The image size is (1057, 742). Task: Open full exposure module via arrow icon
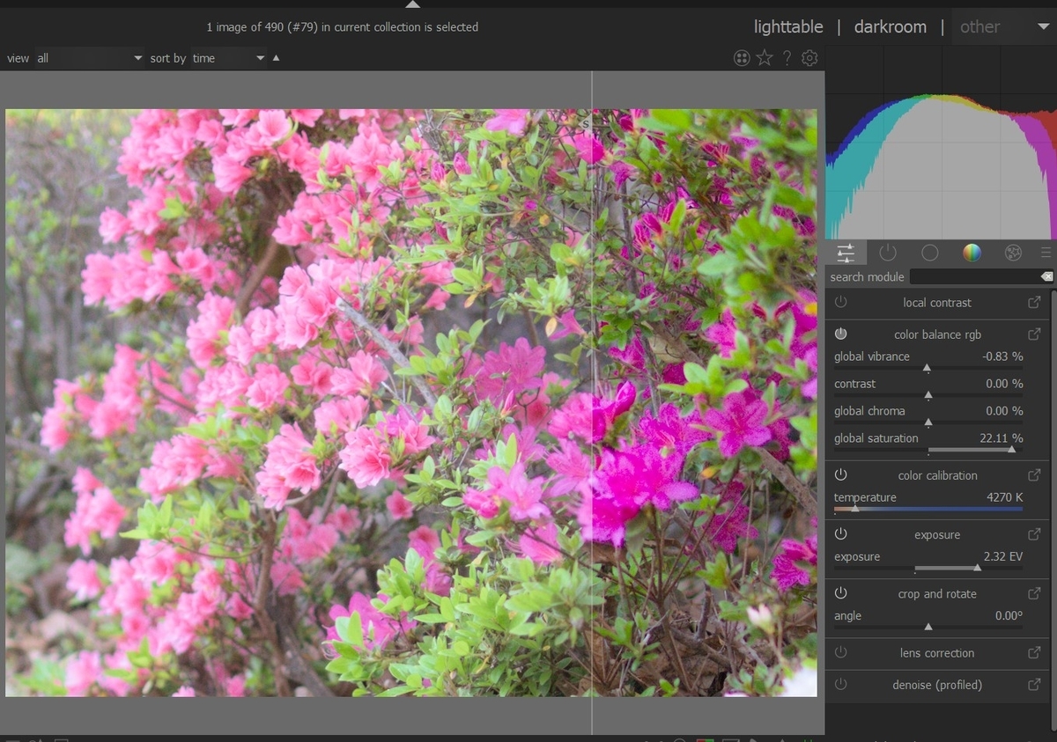(1034, 534)
